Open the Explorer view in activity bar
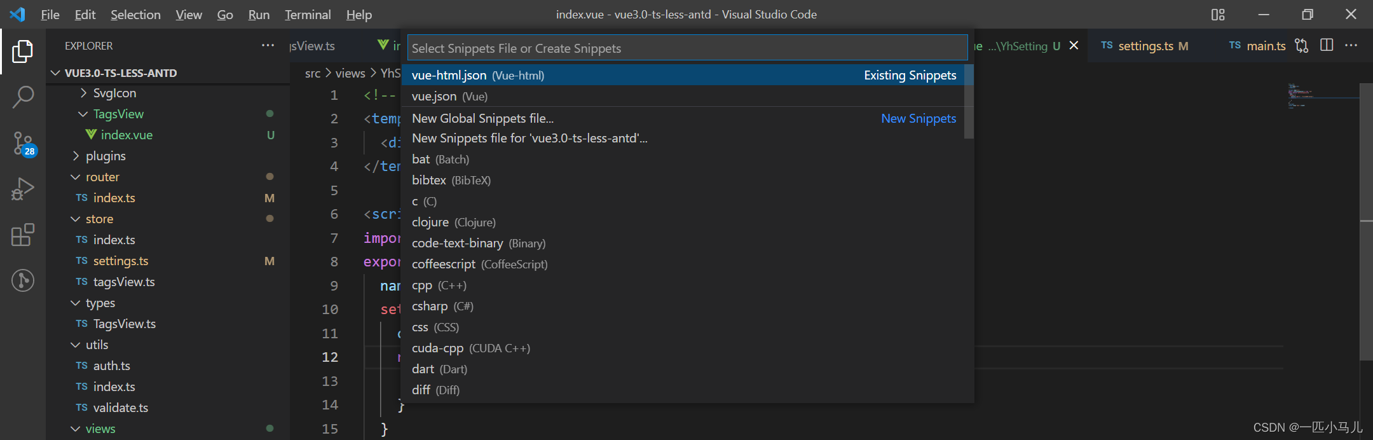 (x=23, y=52)
